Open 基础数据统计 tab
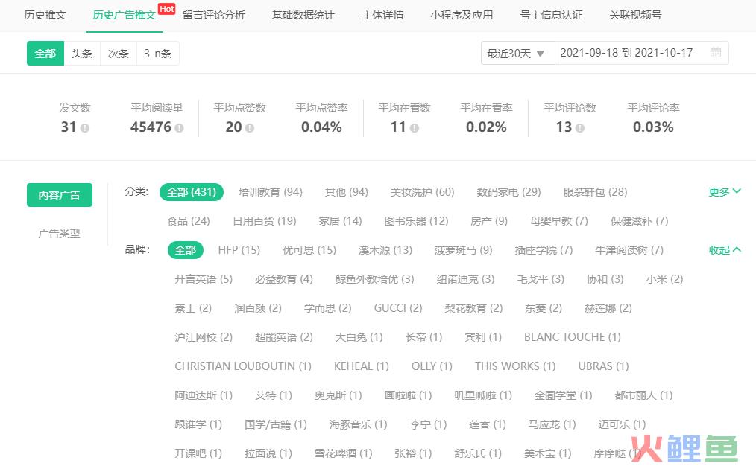Image resolution: width=756 pixels, height=466 pixels. [x=303, y=15]
